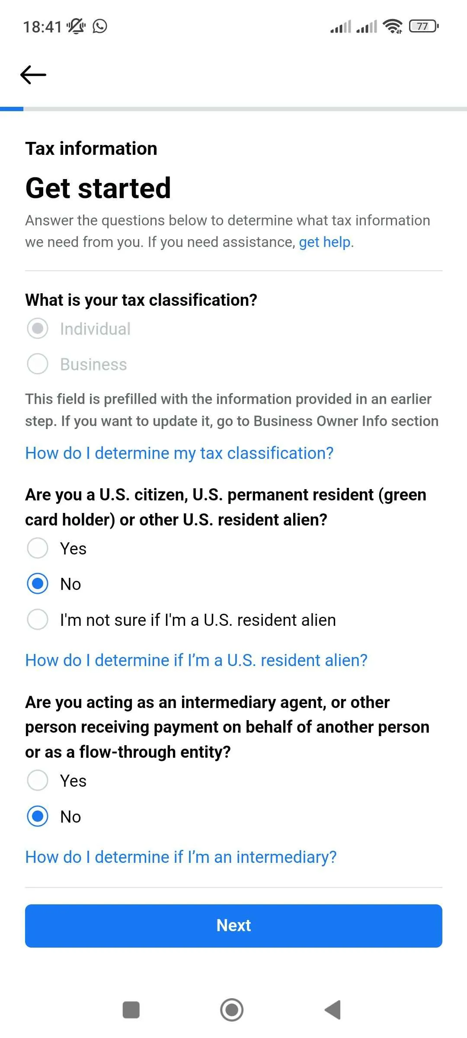
Task: Open How do I determine my tax classification
Action: 179,453
